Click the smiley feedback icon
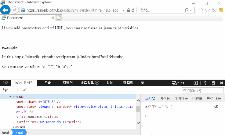Image resolution: width=225 pixels, height=135 pixels. tap(221, 10)
